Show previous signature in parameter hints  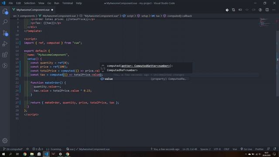(103, 66)
